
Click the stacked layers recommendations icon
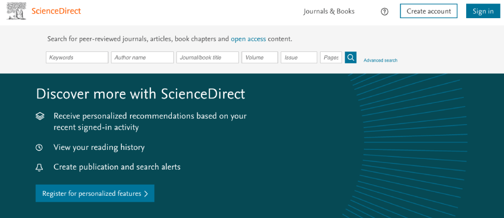point(40,116)
